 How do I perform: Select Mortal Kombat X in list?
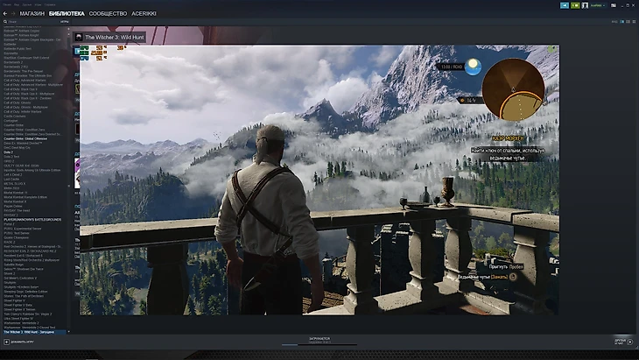[x=15, y=201]
